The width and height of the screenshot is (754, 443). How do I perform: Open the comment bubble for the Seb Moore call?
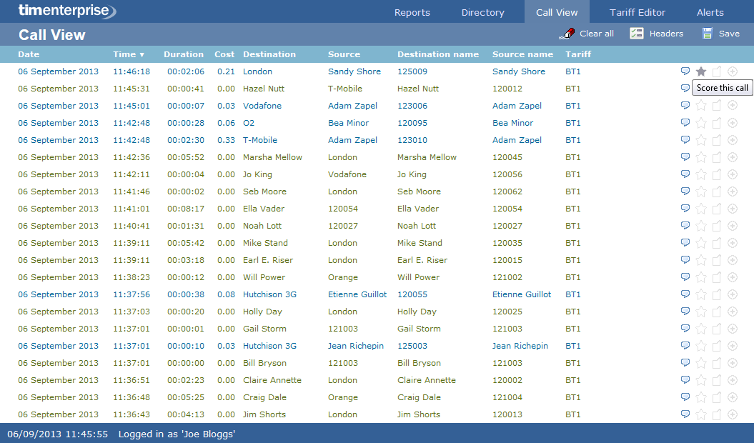(685, 191)
